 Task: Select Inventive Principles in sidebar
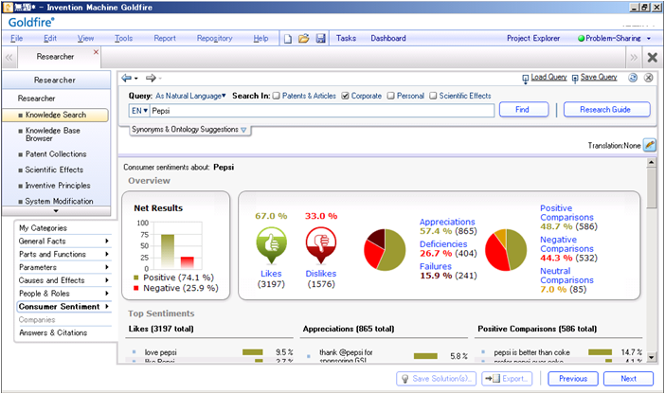[x=58, y=186]
